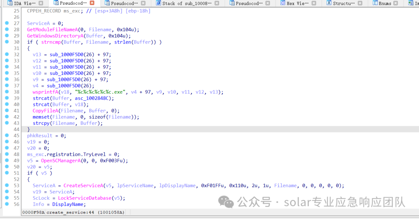
Task: Close the IDA View tab
Action: click(41, 3)
